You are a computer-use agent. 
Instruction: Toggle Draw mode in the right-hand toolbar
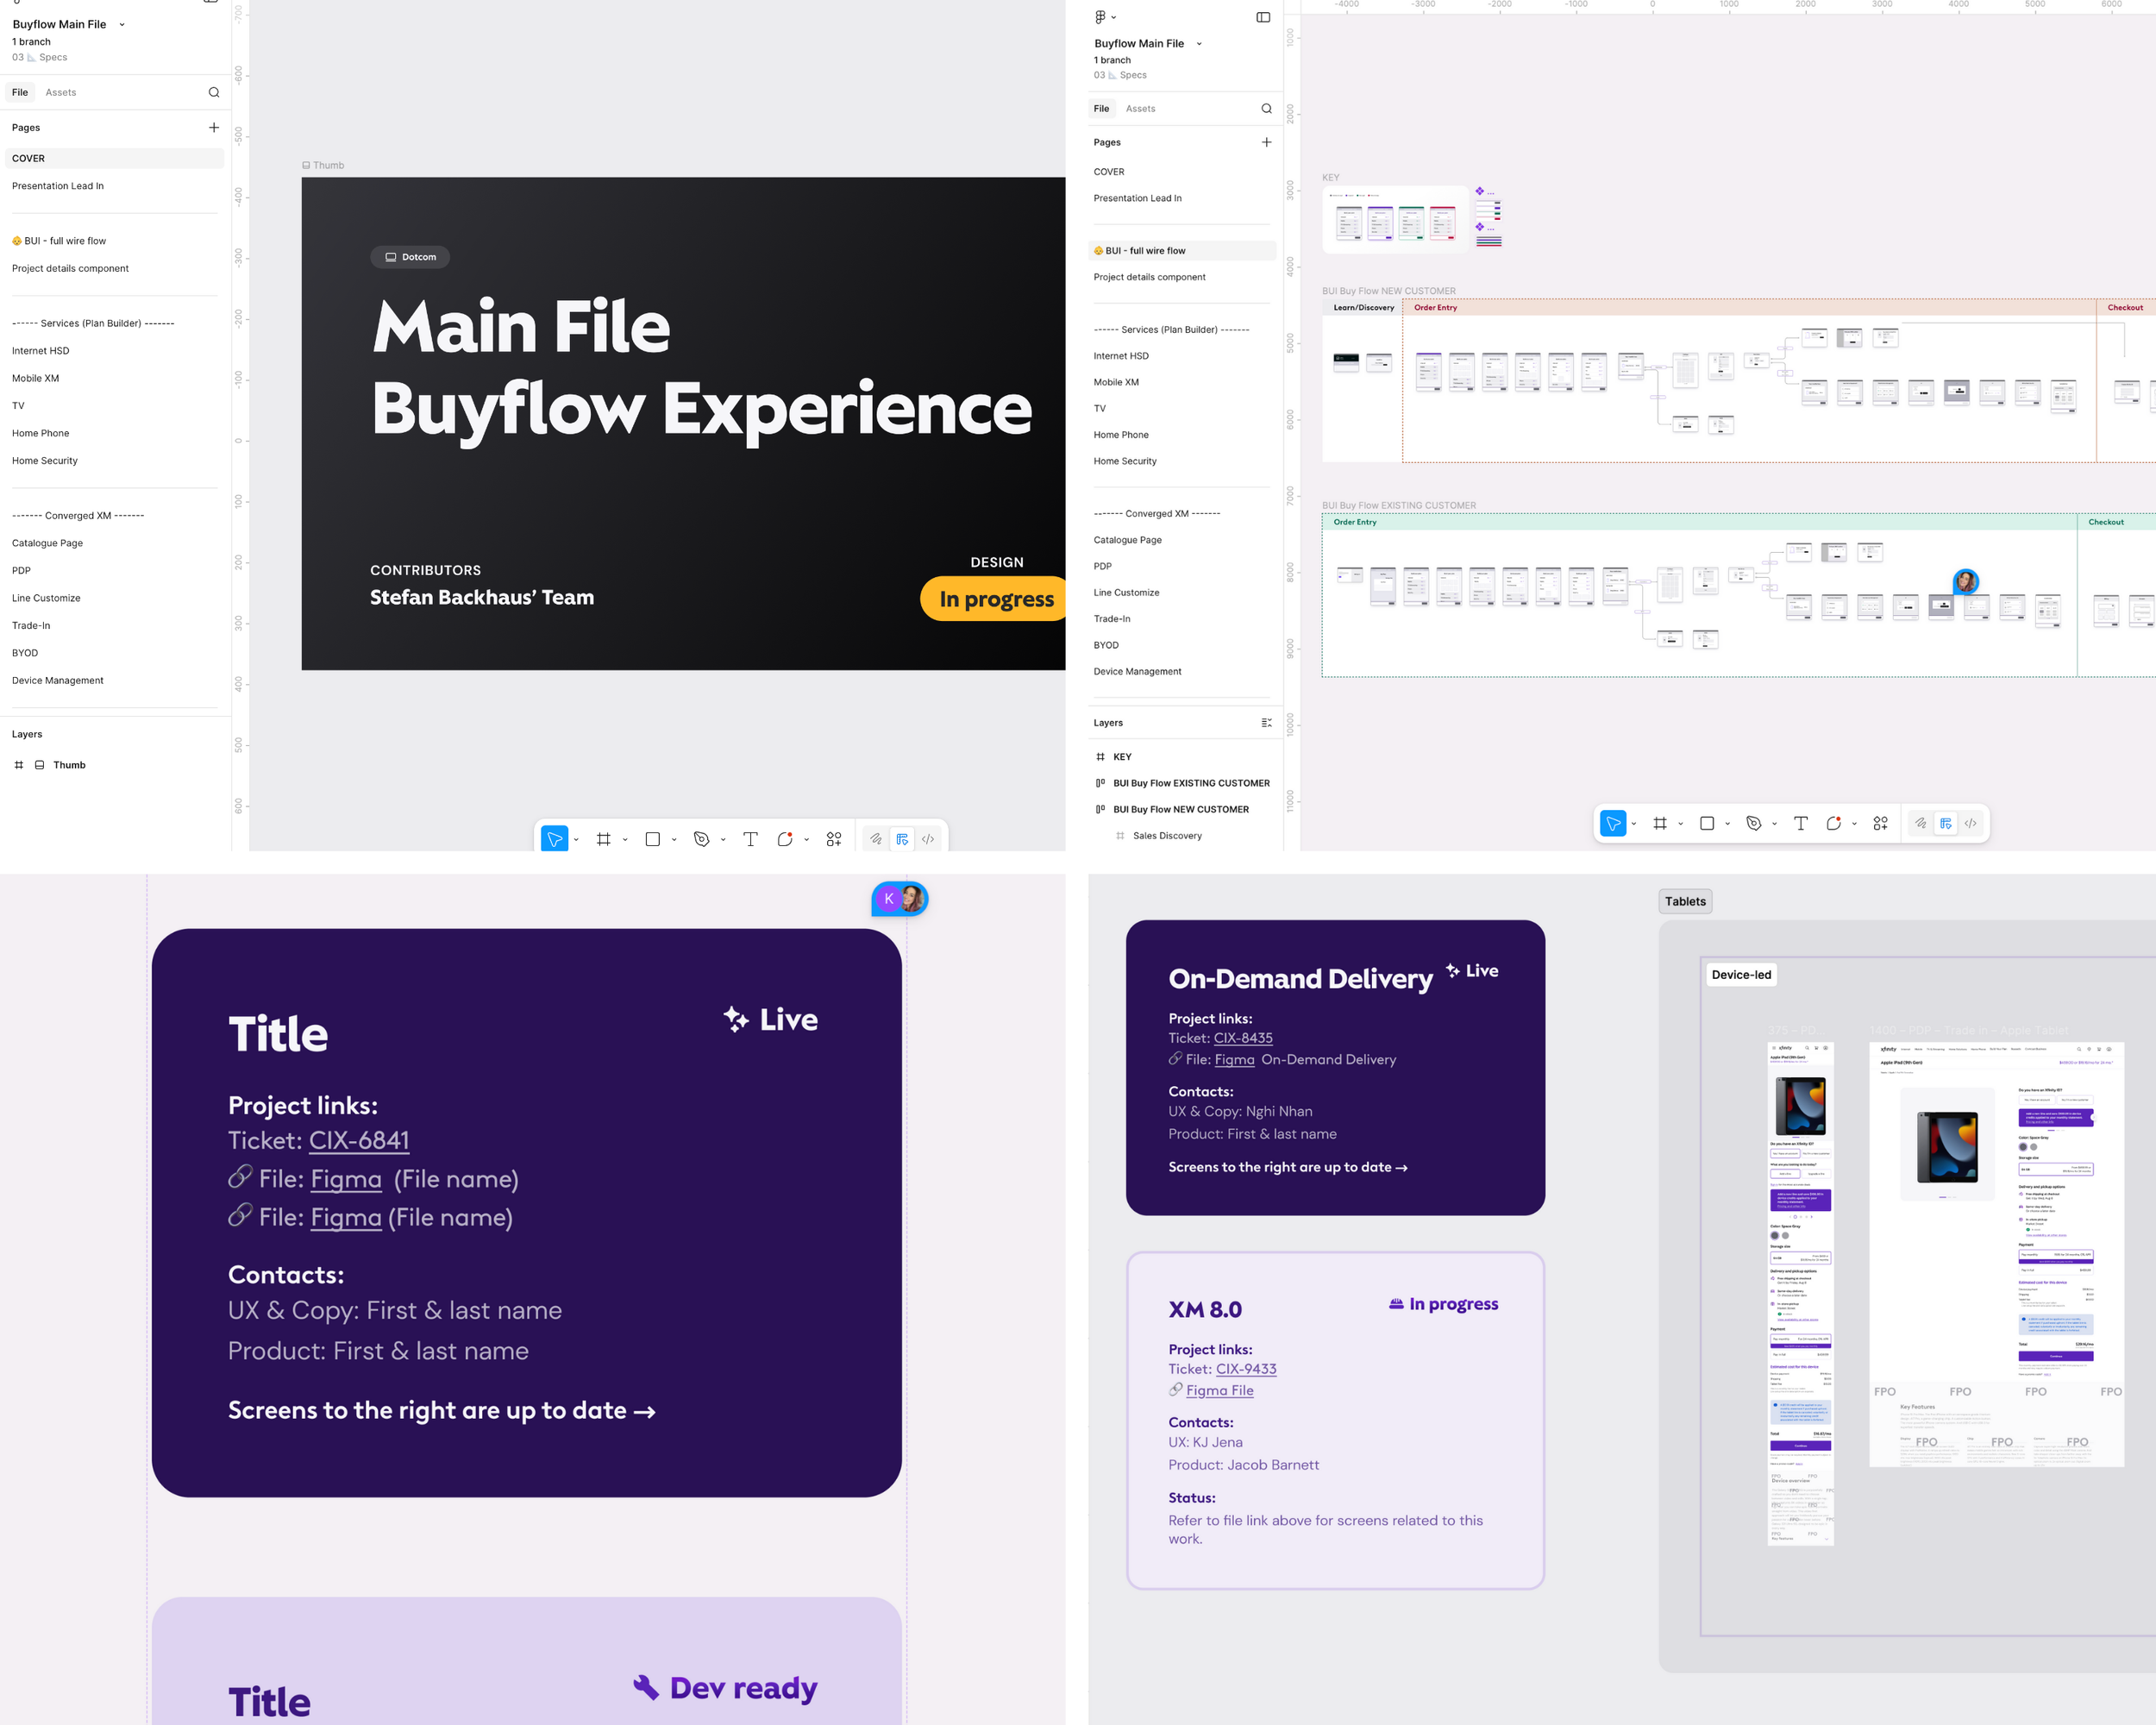point(1920,823)
